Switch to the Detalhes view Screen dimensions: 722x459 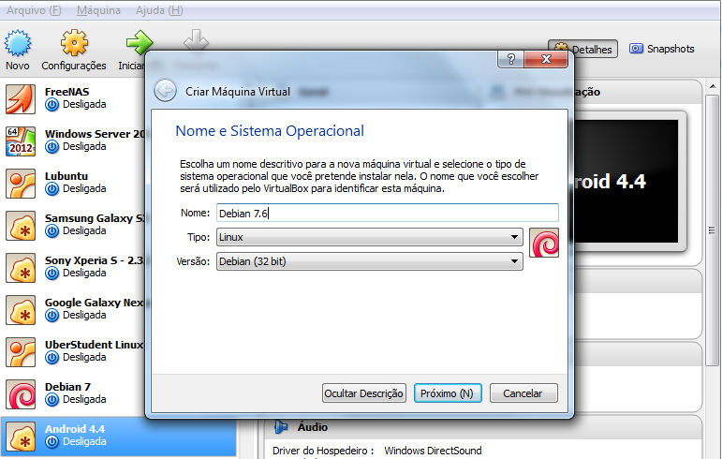[583, 49]
